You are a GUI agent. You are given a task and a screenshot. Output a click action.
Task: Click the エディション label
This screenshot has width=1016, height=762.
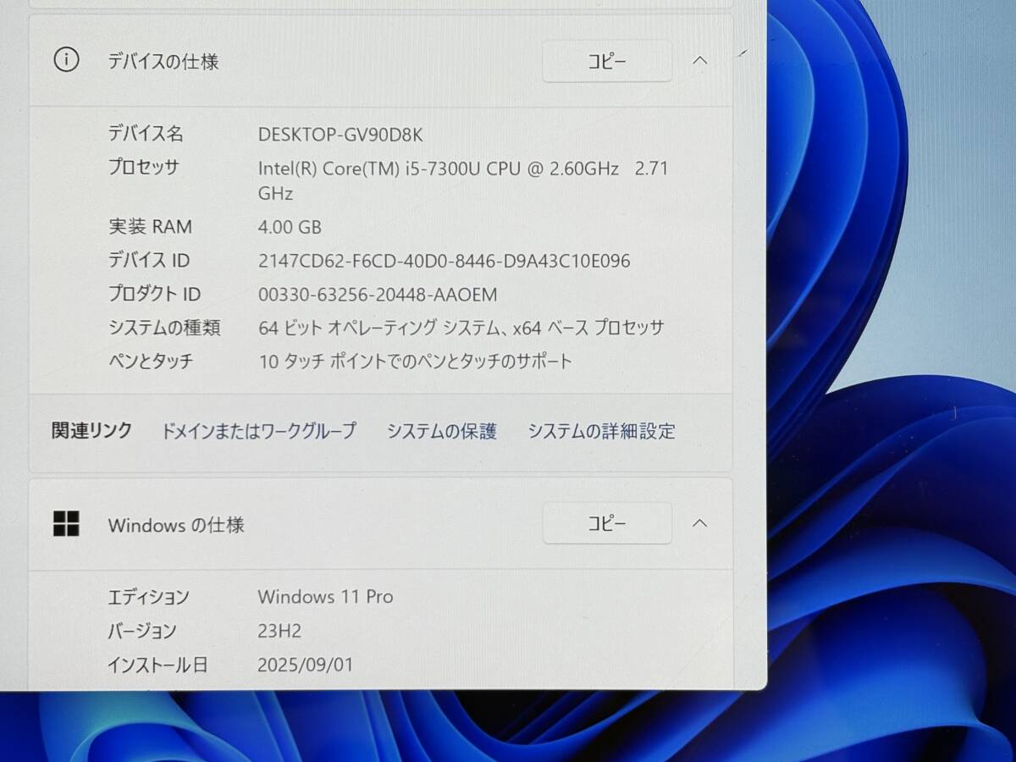148,597
